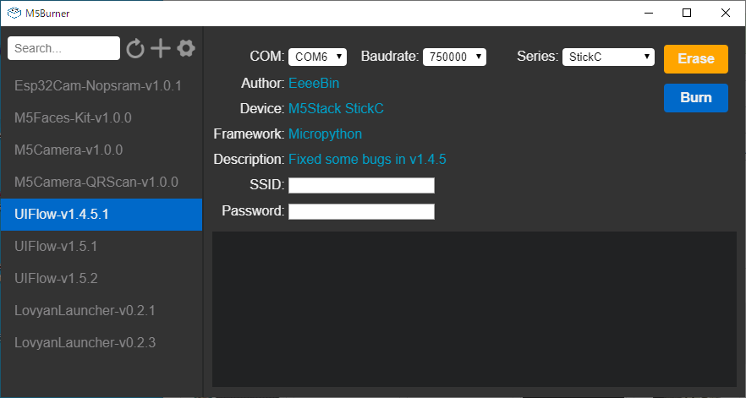Click the plus icon to add firmware
This screenshot has width=746, height=398.
161,48
